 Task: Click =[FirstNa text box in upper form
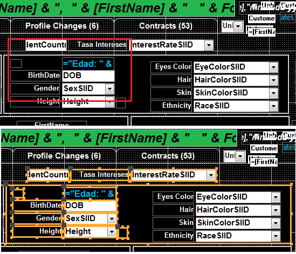pyautogui.click(x=261, y=32)
